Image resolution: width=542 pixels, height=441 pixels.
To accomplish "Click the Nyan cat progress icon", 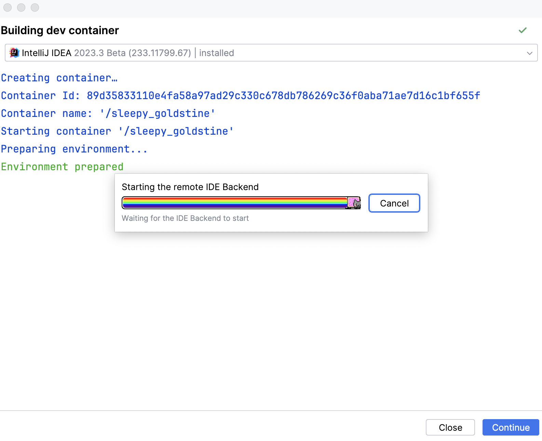I will point(354,203).
